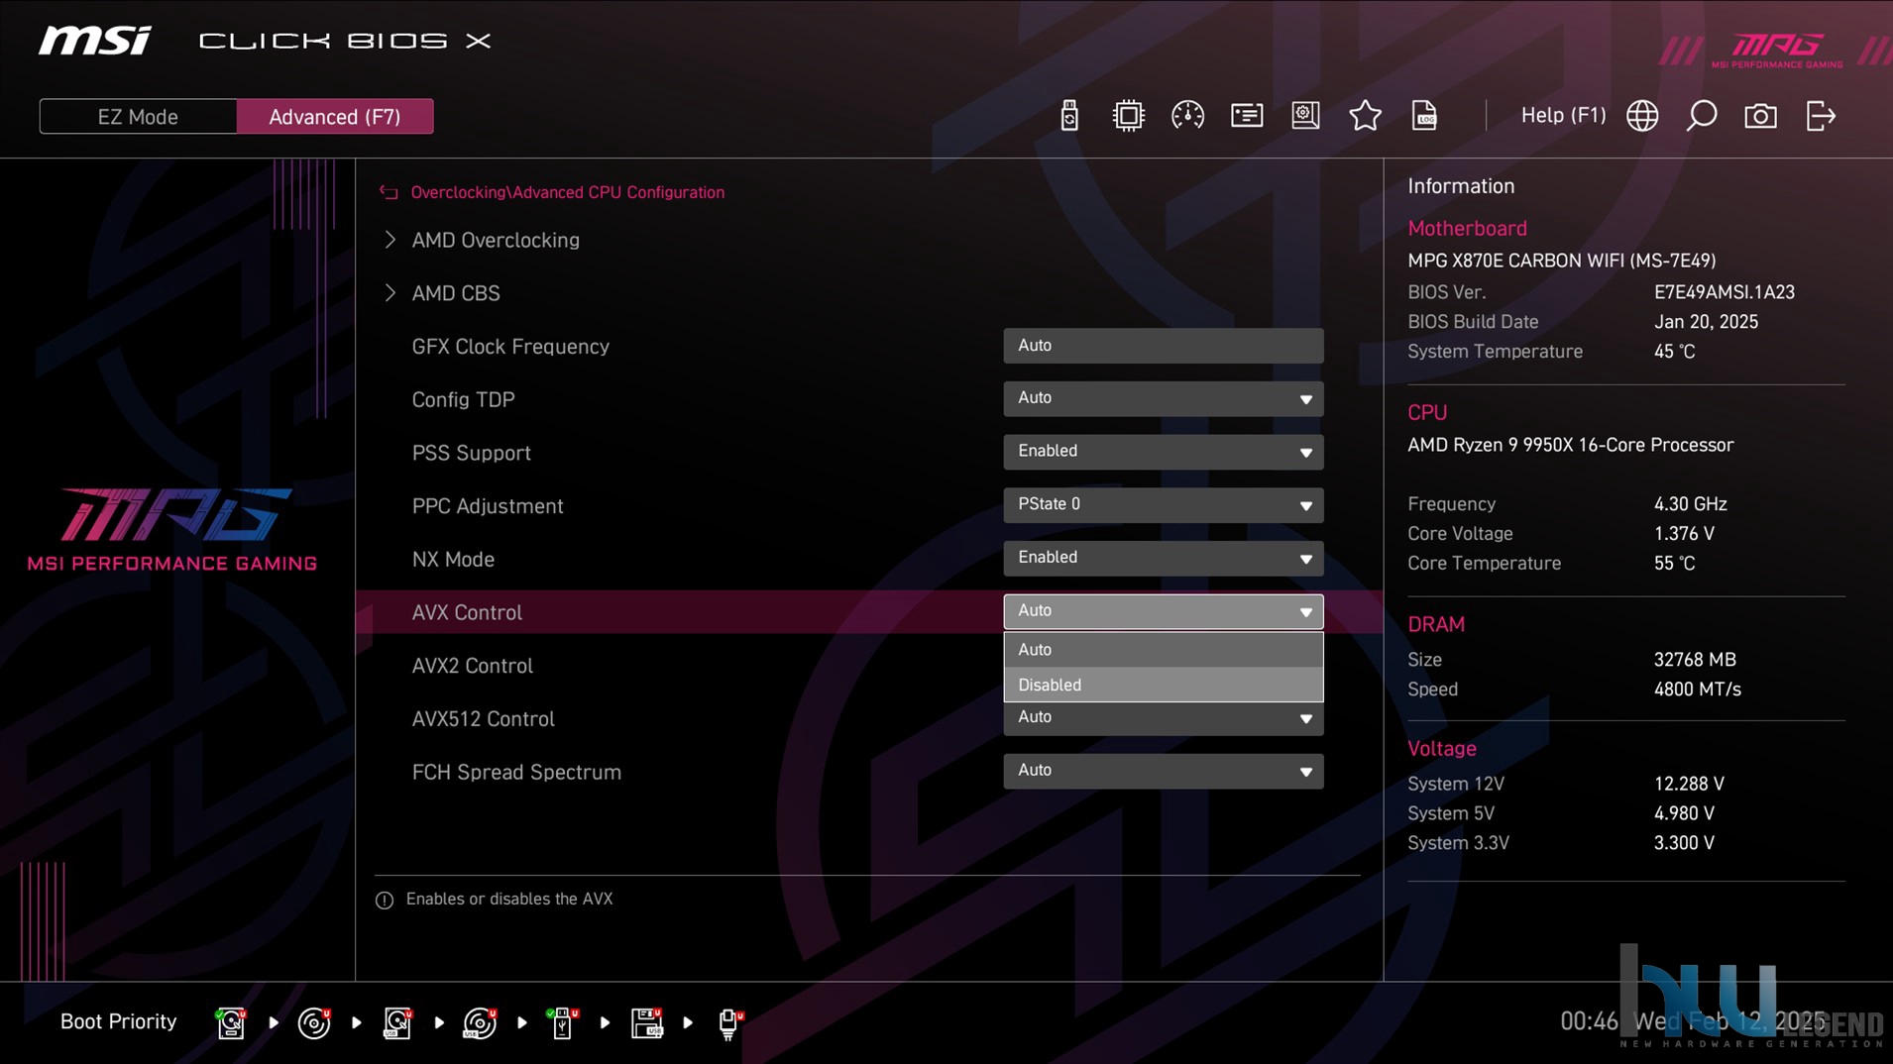
Task: Click the clock showing 00:46
Action: [1589, 1021]
